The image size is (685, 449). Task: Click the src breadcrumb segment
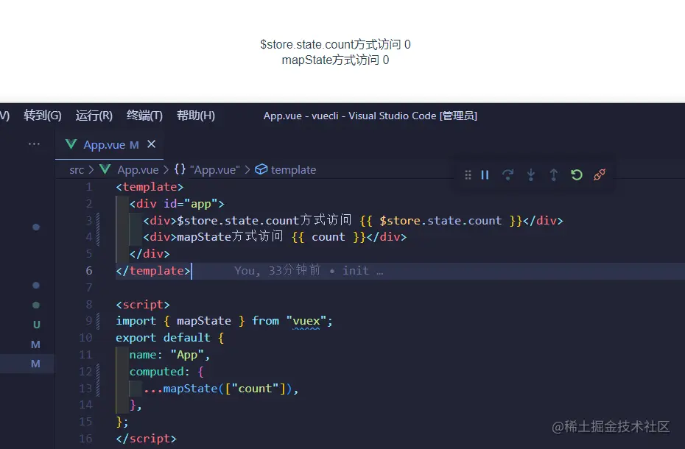77,170
